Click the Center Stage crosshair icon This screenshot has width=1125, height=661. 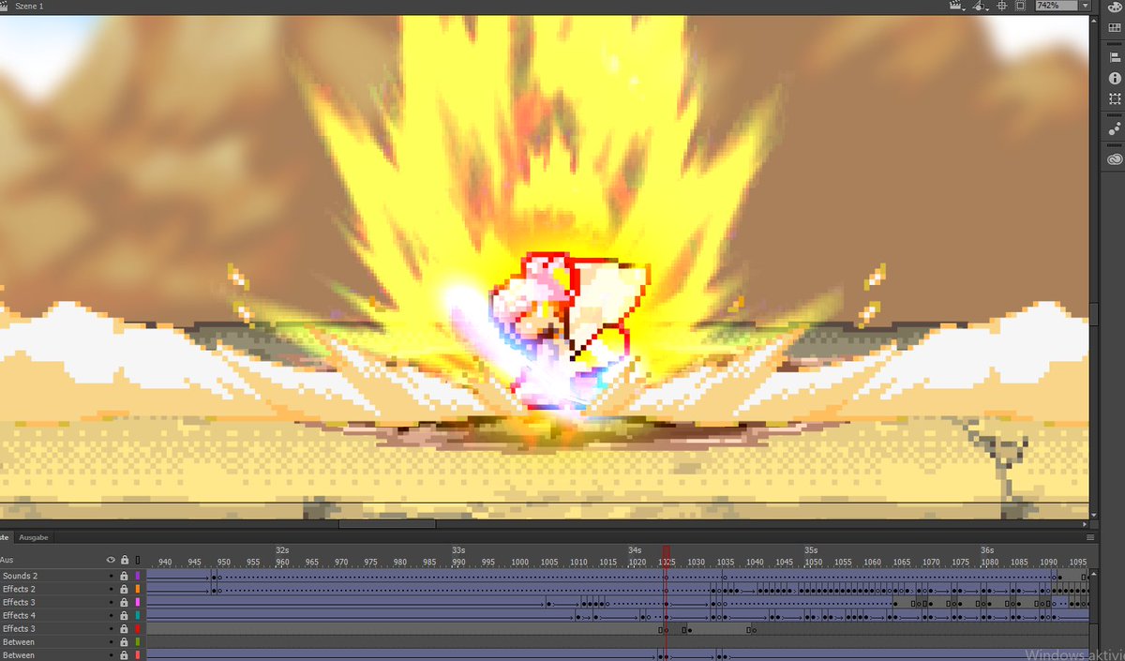[x=1002, y=6]
